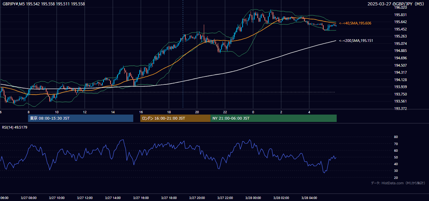Click hour tick '14' under price chart

tap(113, 112)
